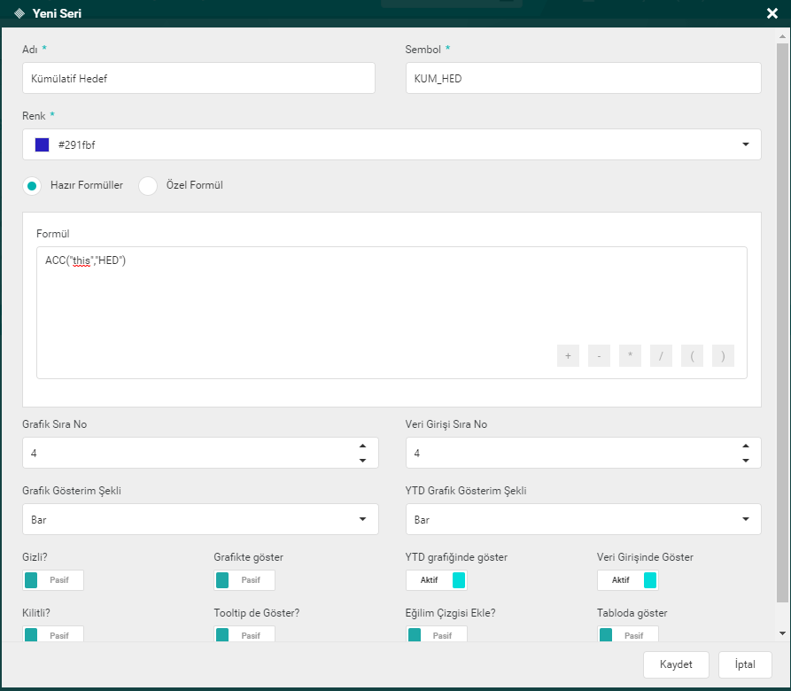Open the Renk color dropdown
This screenshot has width=791, height=691.
coord(745,144)
